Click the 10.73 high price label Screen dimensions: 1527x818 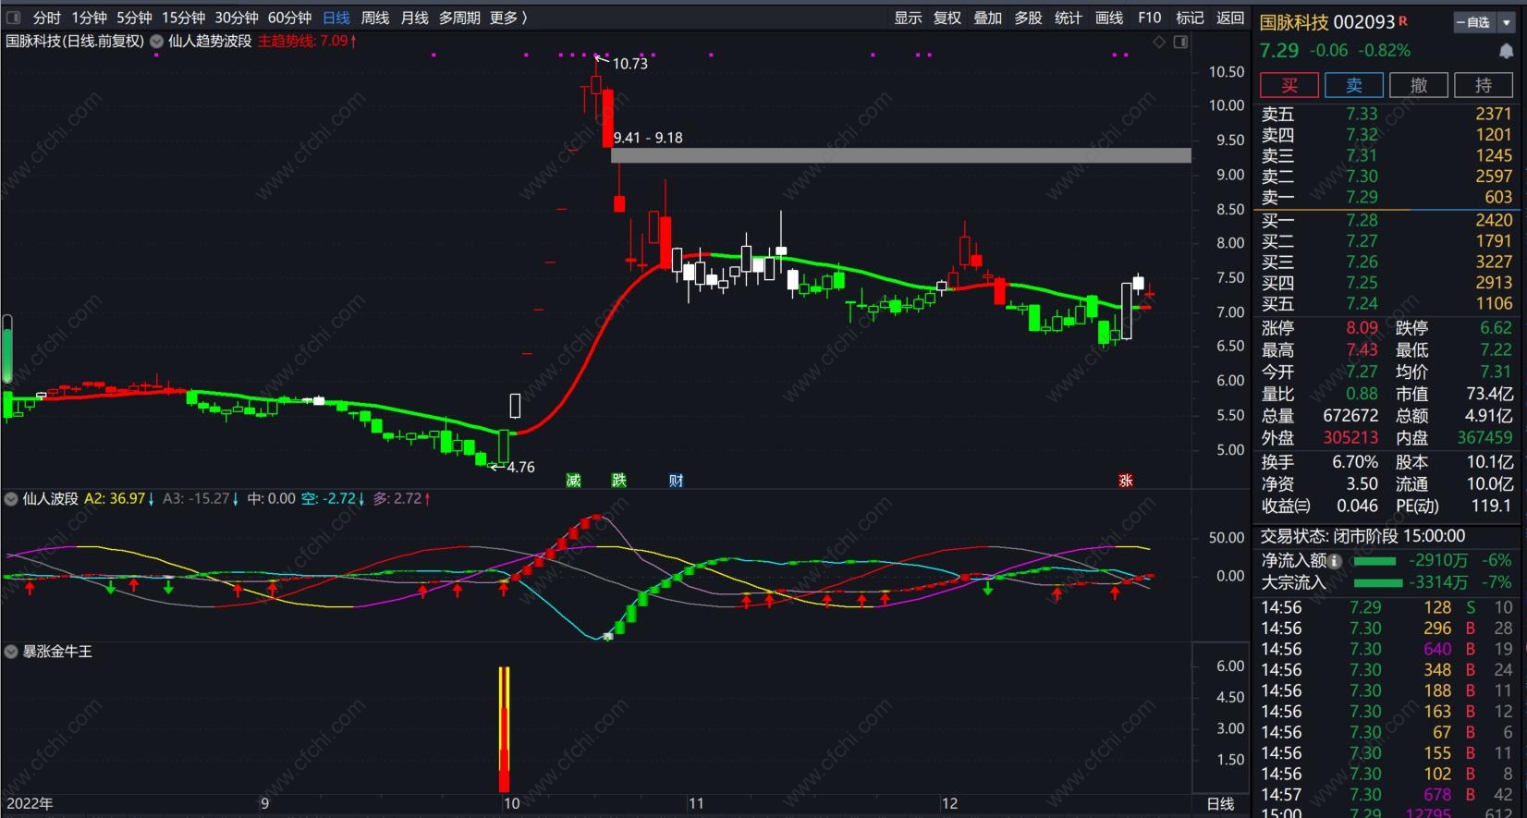629,64
